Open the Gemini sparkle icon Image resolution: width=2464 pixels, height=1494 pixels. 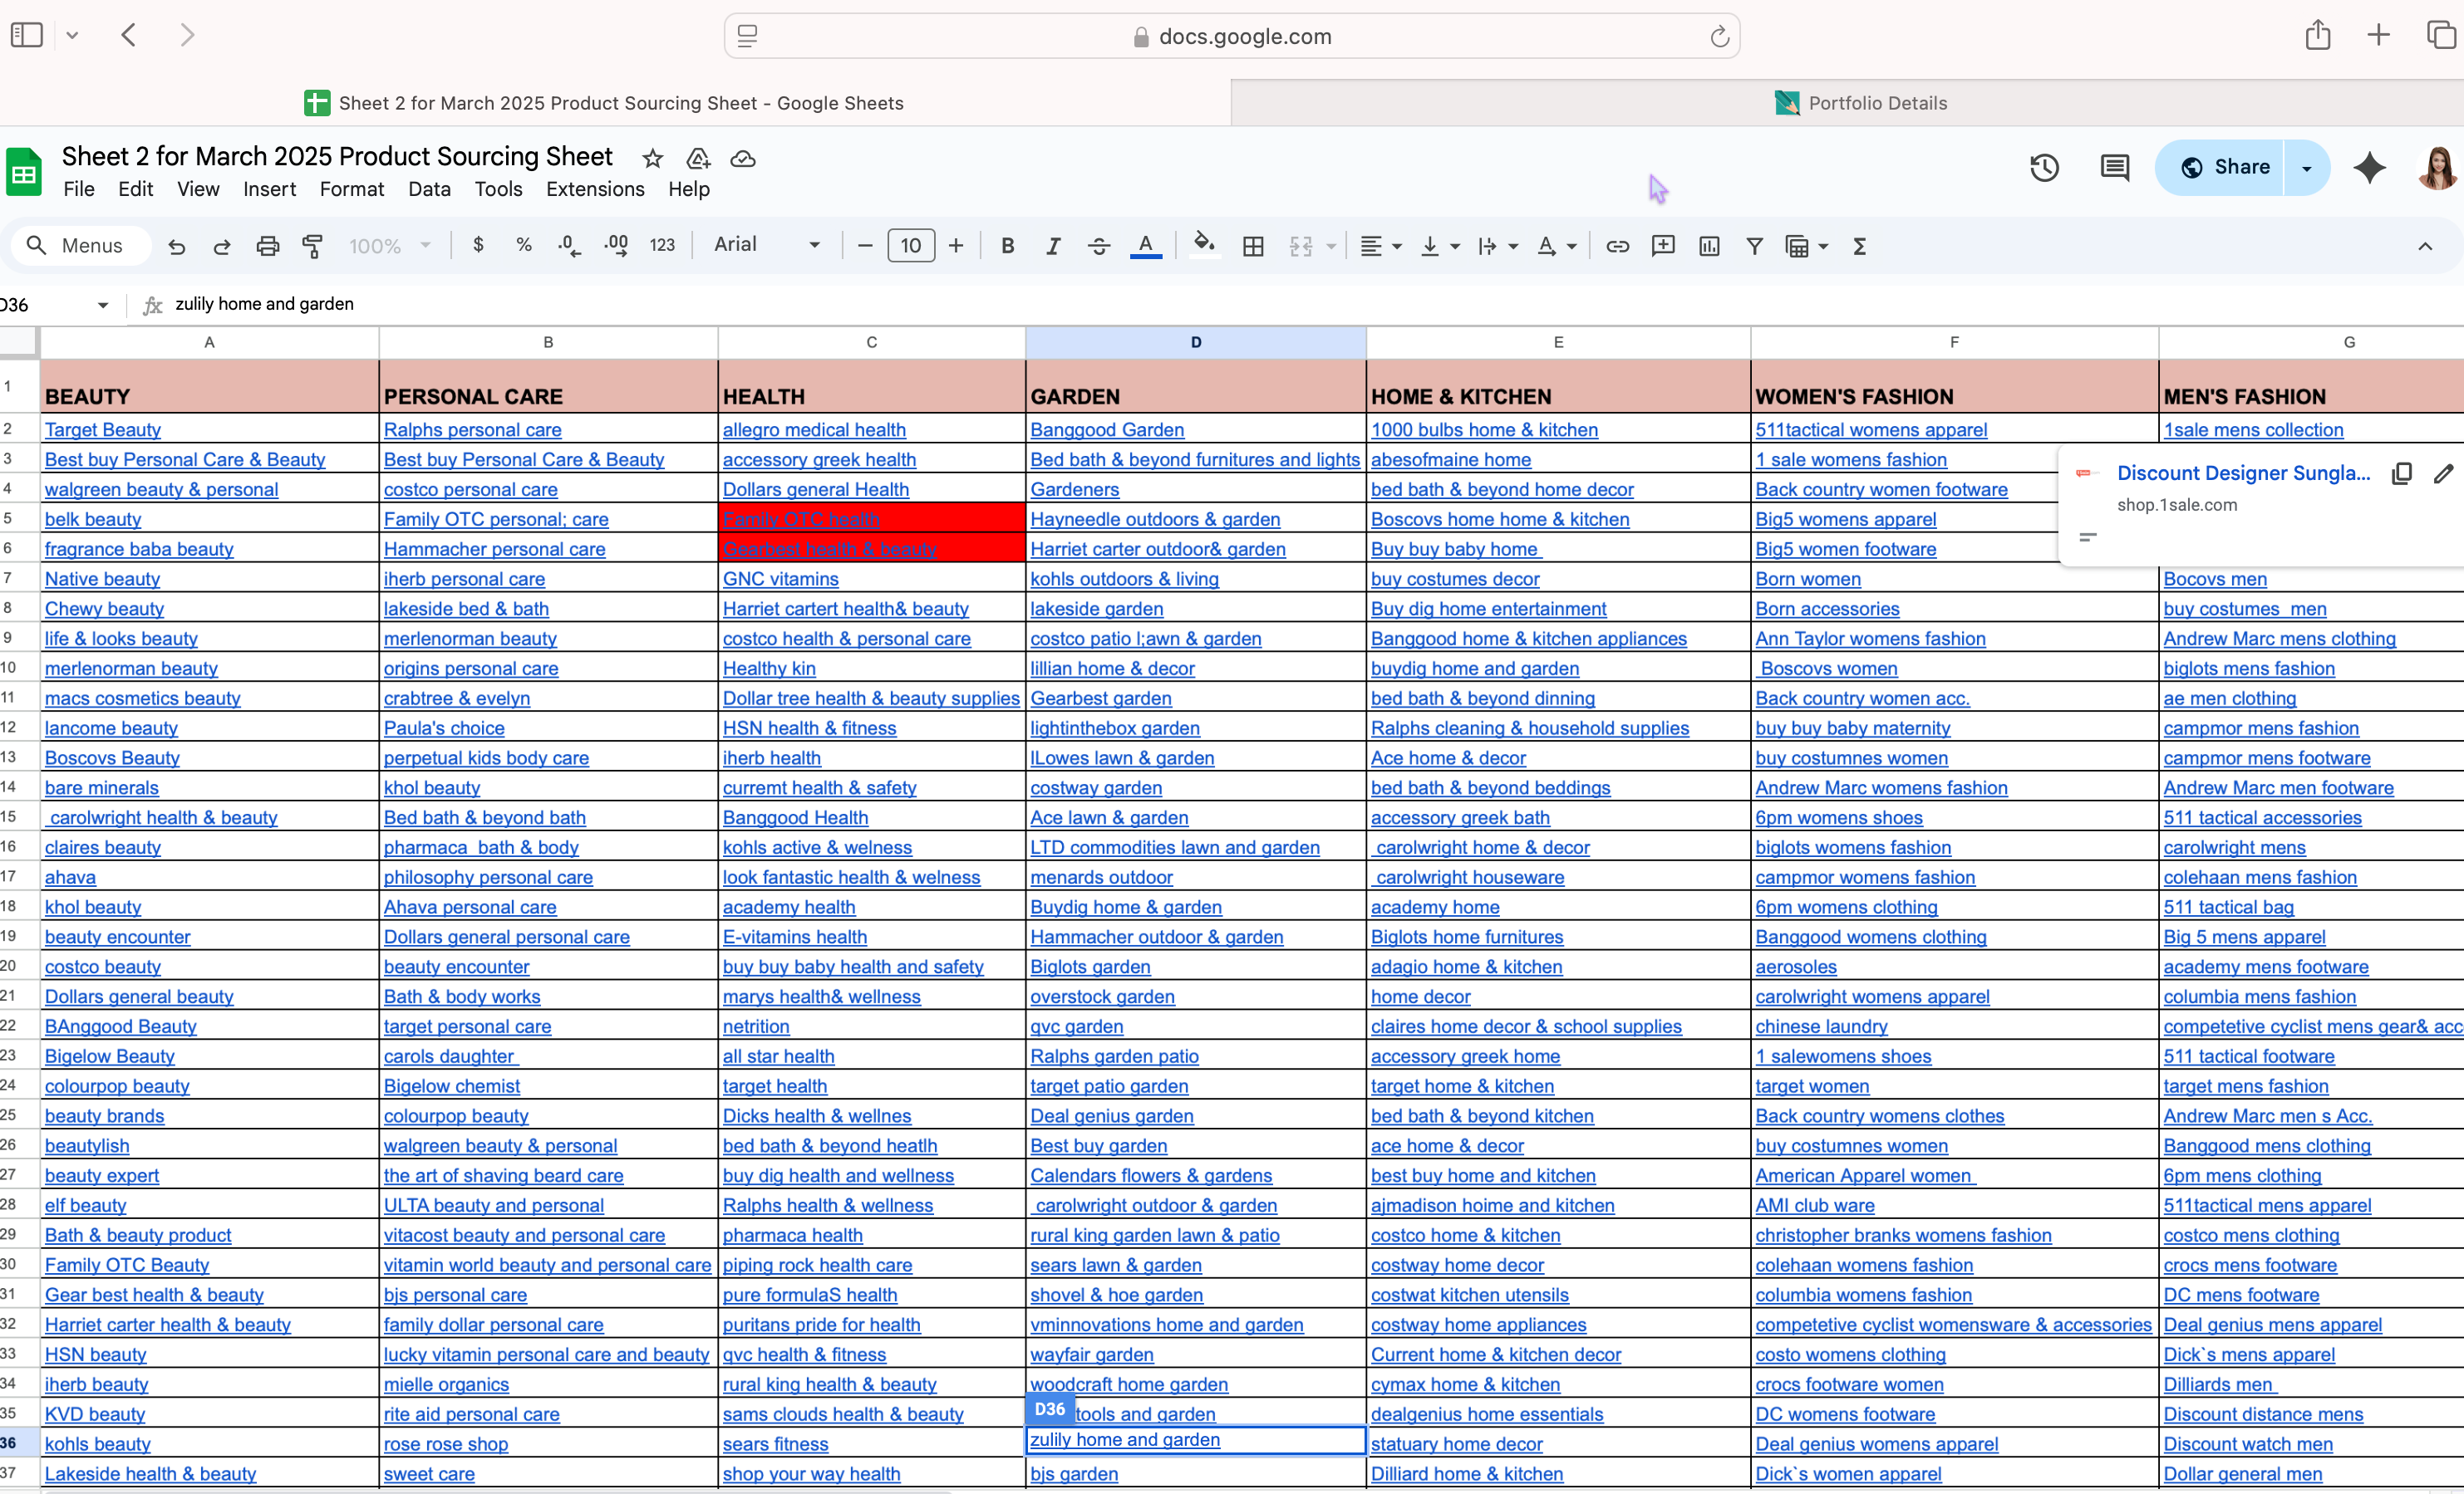(2369, 167)
